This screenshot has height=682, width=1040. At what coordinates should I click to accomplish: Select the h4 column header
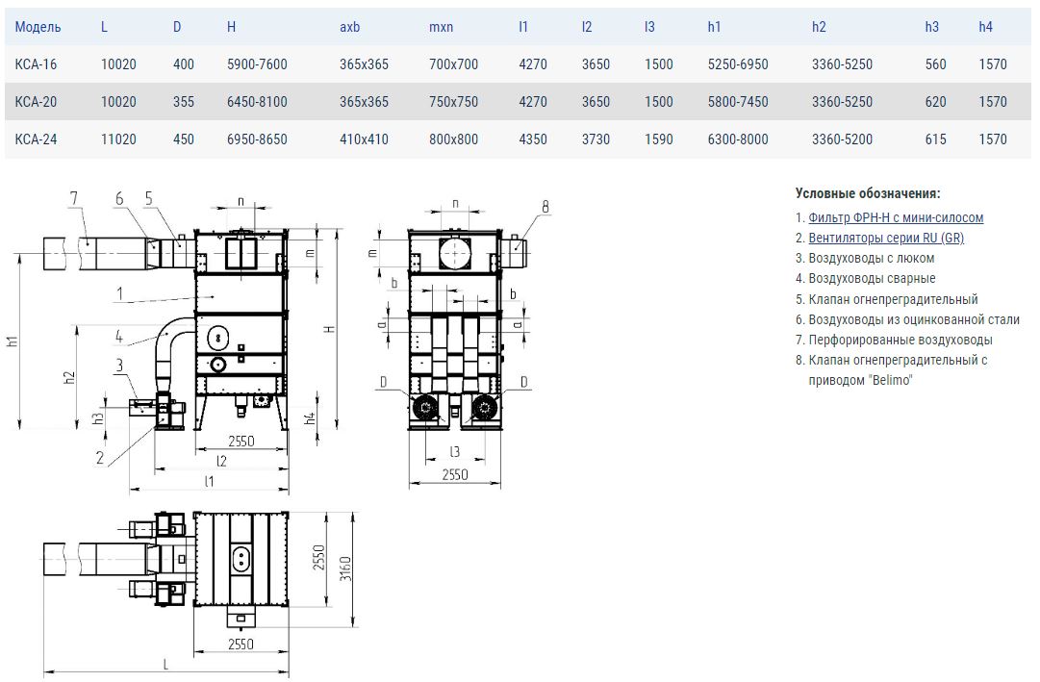coord(985,27)
